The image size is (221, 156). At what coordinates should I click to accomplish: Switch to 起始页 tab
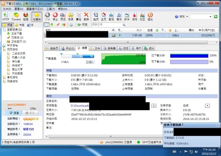coord(52,48)
